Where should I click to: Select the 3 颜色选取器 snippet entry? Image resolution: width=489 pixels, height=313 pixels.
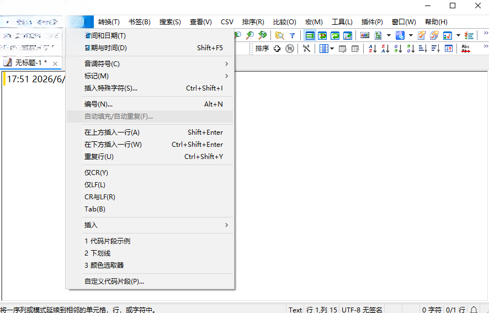(150, 266)
